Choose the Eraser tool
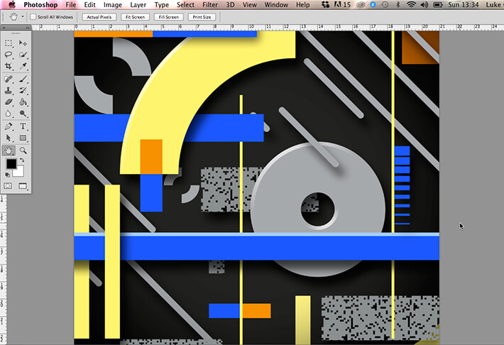 click(x=9, y=102)
